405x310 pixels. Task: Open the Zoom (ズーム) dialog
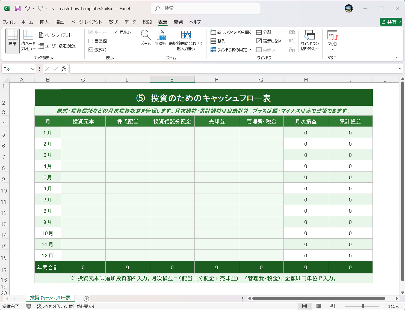(x=146, y=38)
